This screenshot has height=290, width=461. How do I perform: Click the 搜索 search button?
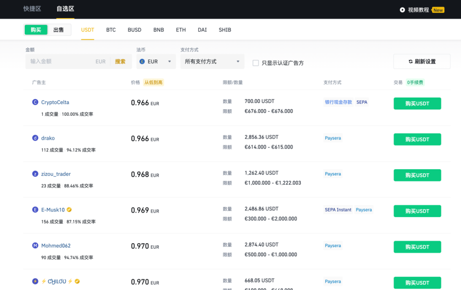pyautogui.click(x=119, y=61)
